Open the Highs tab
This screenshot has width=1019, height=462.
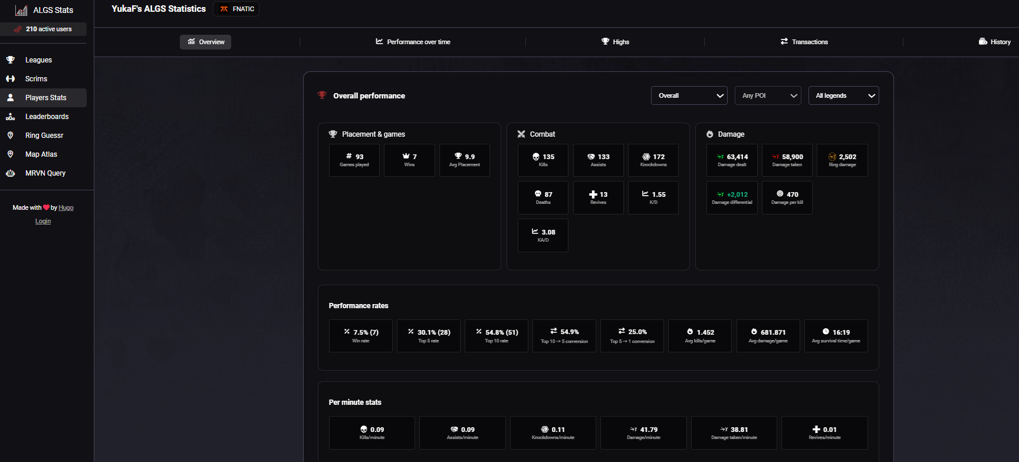click(x=615, y=42)
